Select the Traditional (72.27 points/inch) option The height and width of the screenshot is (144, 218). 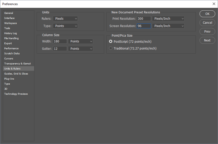(111, 48)
